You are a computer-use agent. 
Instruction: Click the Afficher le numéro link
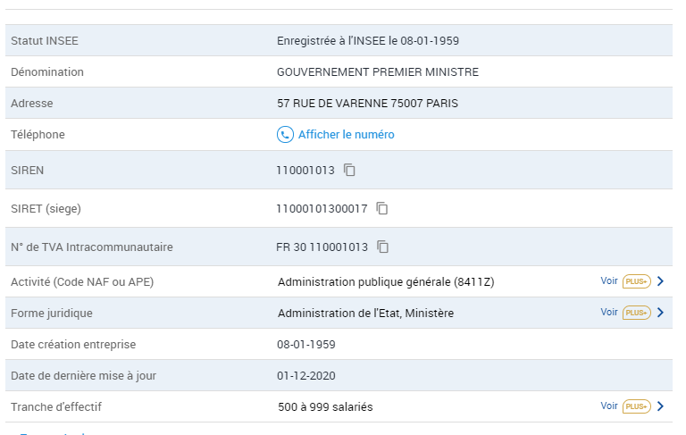click(346, 134)
